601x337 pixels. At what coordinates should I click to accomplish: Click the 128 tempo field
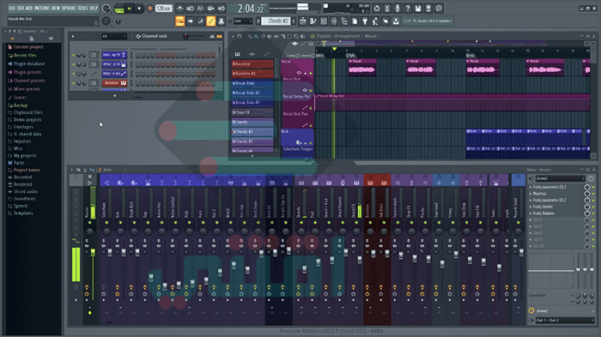point(163,9)
